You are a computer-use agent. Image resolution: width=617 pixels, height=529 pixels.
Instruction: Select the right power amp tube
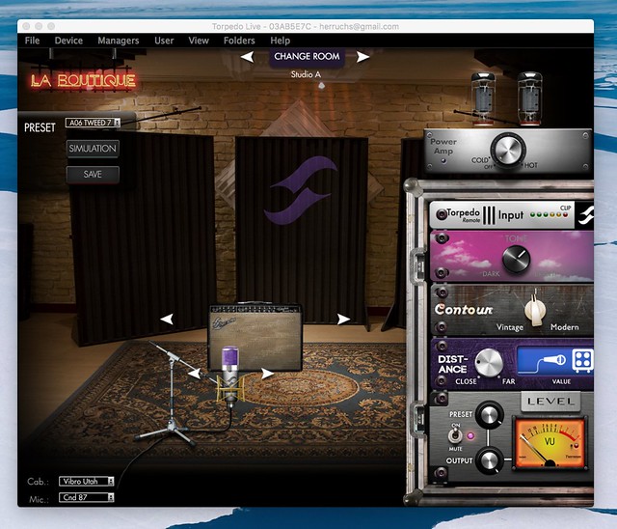point(529,98)
